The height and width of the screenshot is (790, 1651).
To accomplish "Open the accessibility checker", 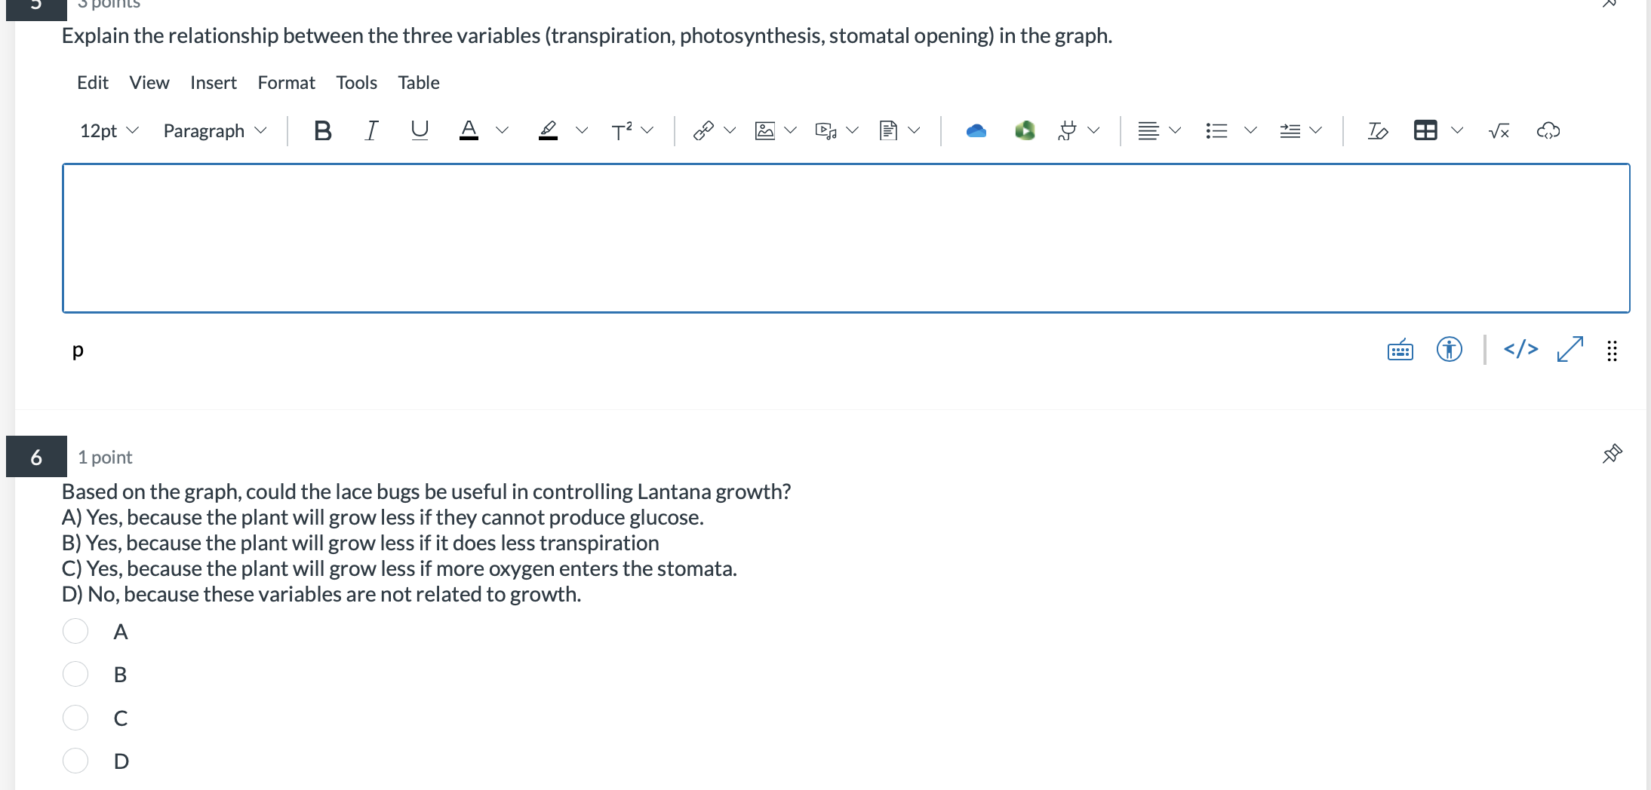I will pyautogui.click(x=1450, y=350).
